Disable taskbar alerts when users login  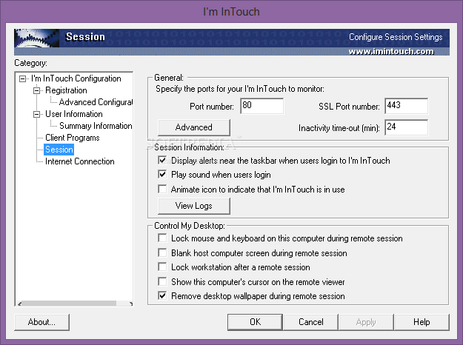[x=162, y=160]
